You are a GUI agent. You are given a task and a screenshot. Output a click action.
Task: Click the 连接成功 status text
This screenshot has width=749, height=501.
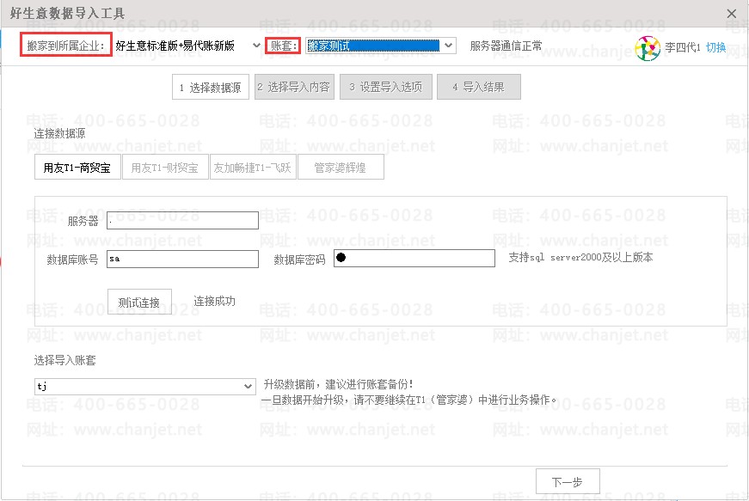(214, 301)
